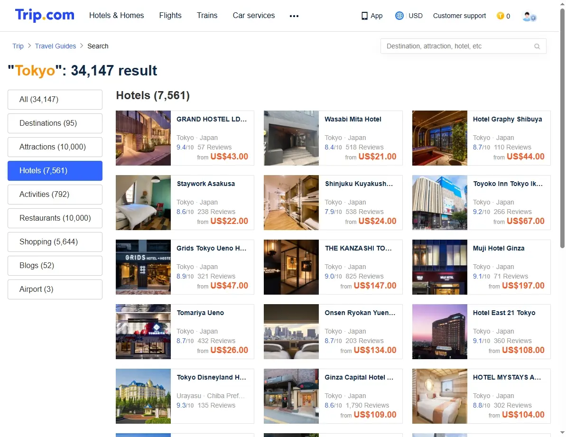566x437 pixels.
Task: Filter by Destinations (95)
Action: click(55, 123)
